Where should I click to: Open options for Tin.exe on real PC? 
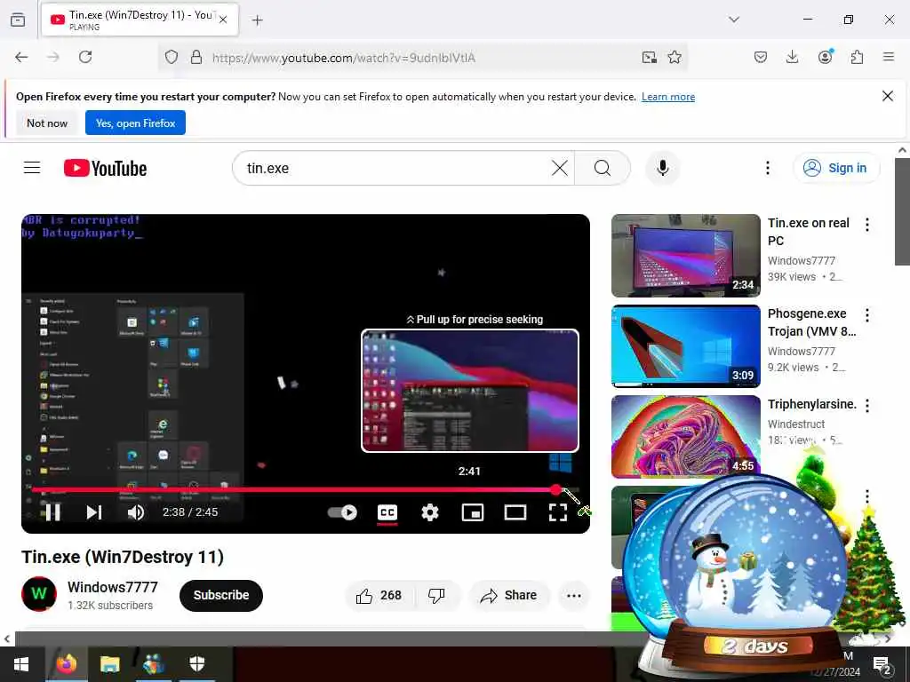[x=867, y=225]
